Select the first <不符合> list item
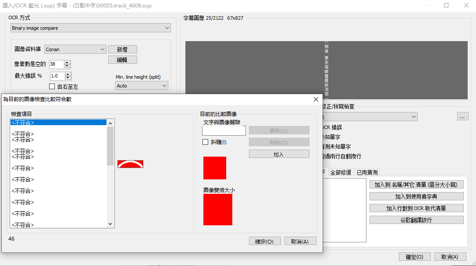 coord(58,122)
